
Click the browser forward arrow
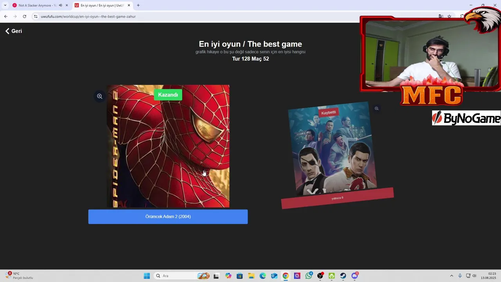(x=15, y=16)
